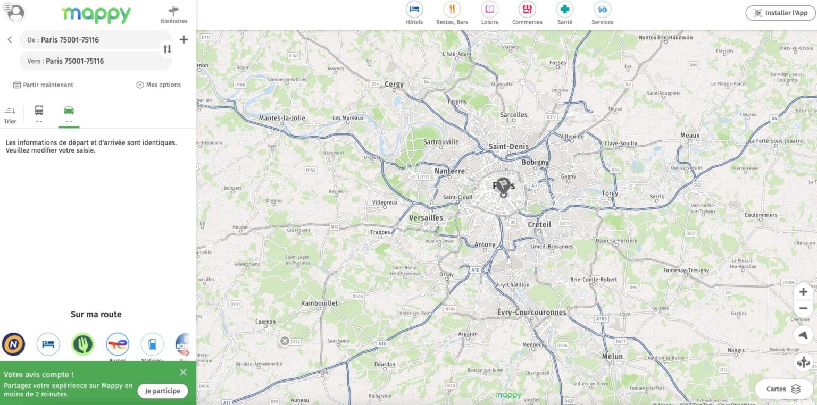
Task: Edit the De: Paris 75001-75116 departure field
Action: [x=96, y=39]
